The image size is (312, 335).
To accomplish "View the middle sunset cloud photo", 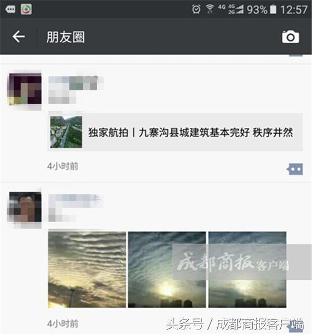I will pyautogui.click(x=167, y=269).
